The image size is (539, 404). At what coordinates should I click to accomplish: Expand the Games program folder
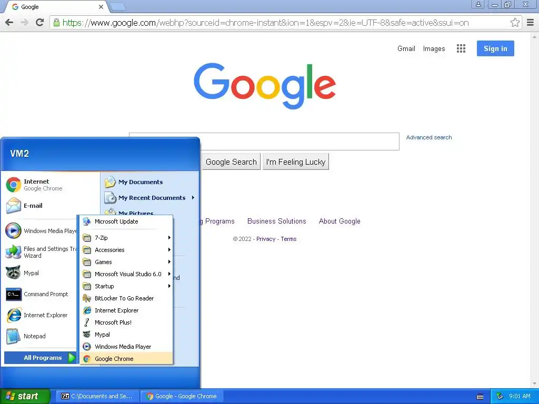point(126,262)
